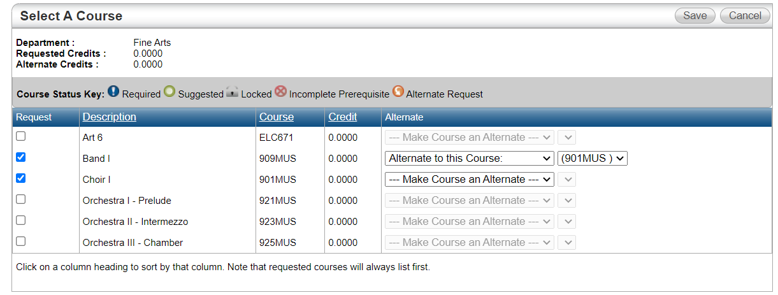778x295 pixels.
Task: Click the blue Required status icon
Action: tap(113, 92)
